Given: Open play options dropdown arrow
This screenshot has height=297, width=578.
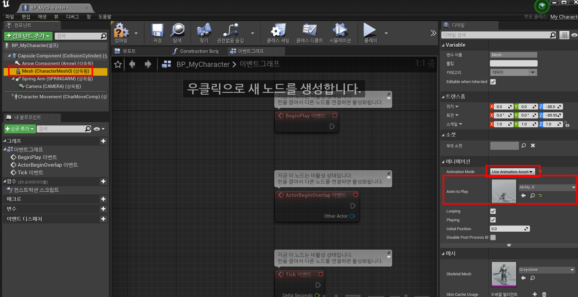Looking at the screenshot, I should point(386,33).
